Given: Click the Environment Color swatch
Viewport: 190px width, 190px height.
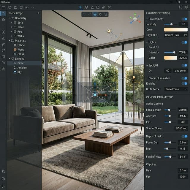Looking at the screenshot, I should [176, 30].
